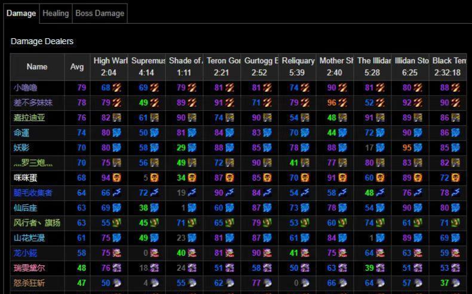Screen dimensions: 472x294
Task: Click the 91 Teron Gor score for 差不多妹妹
Action: point(219,103)
